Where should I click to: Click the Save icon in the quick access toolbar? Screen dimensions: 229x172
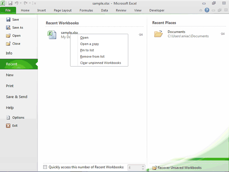click(10, 3)
